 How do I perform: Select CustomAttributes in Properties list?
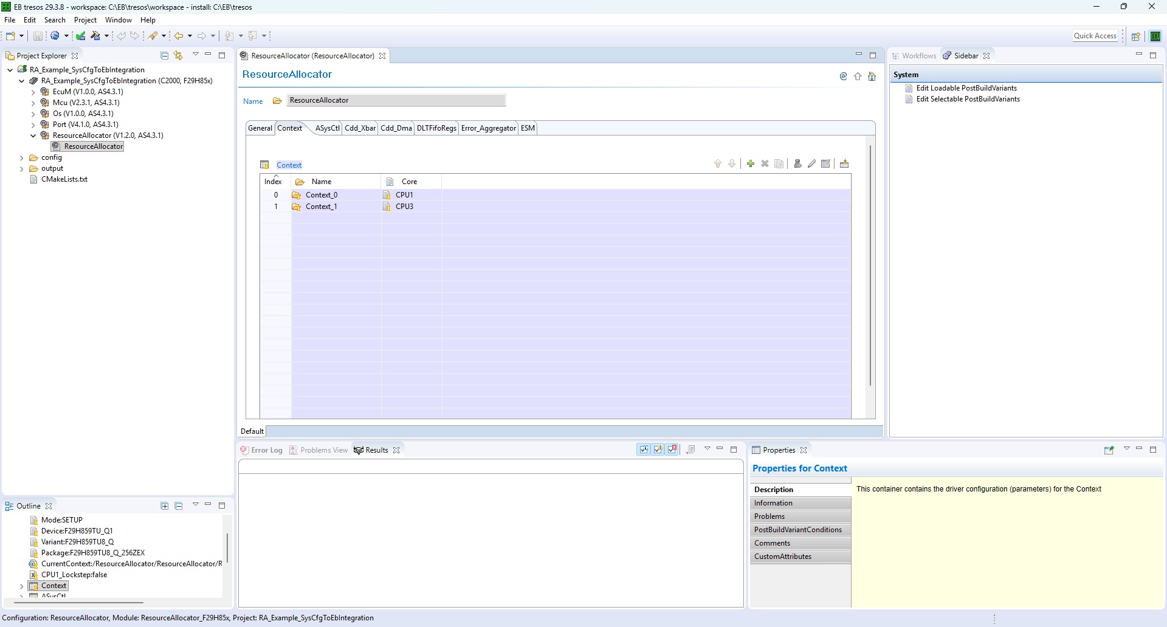tap(800, 557)
